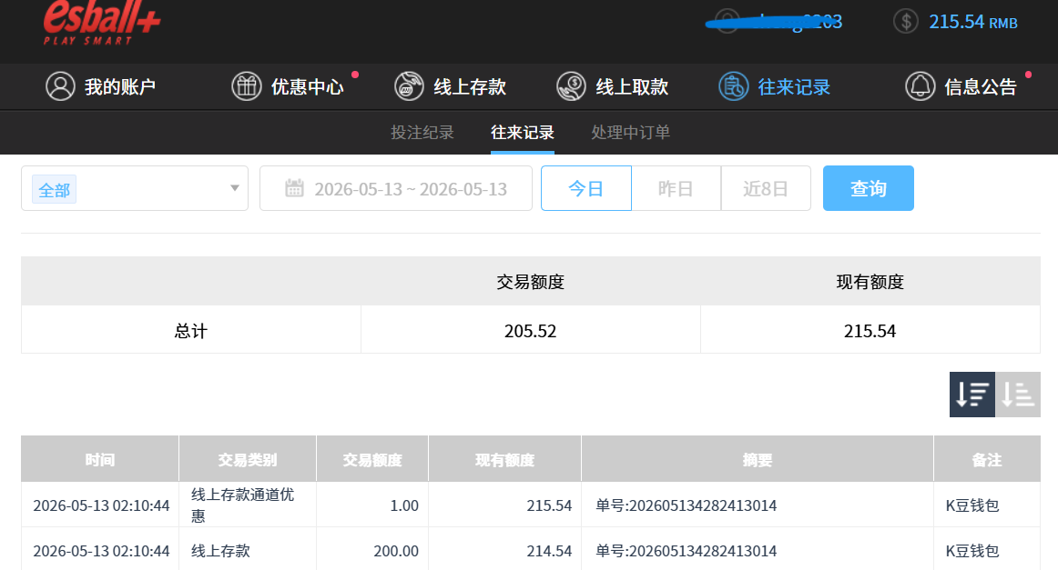
Task: Switch to 处理中订单 tab
Action: click(630, 132)
